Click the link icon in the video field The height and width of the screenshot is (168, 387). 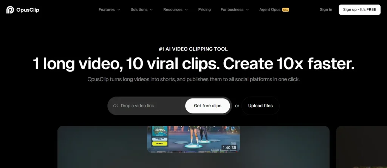pos(116,106)
